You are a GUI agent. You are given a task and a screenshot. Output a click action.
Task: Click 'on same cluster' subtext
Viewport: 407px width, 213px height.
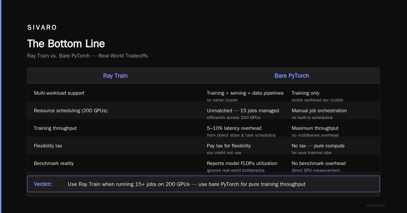(x=222, y=100)
